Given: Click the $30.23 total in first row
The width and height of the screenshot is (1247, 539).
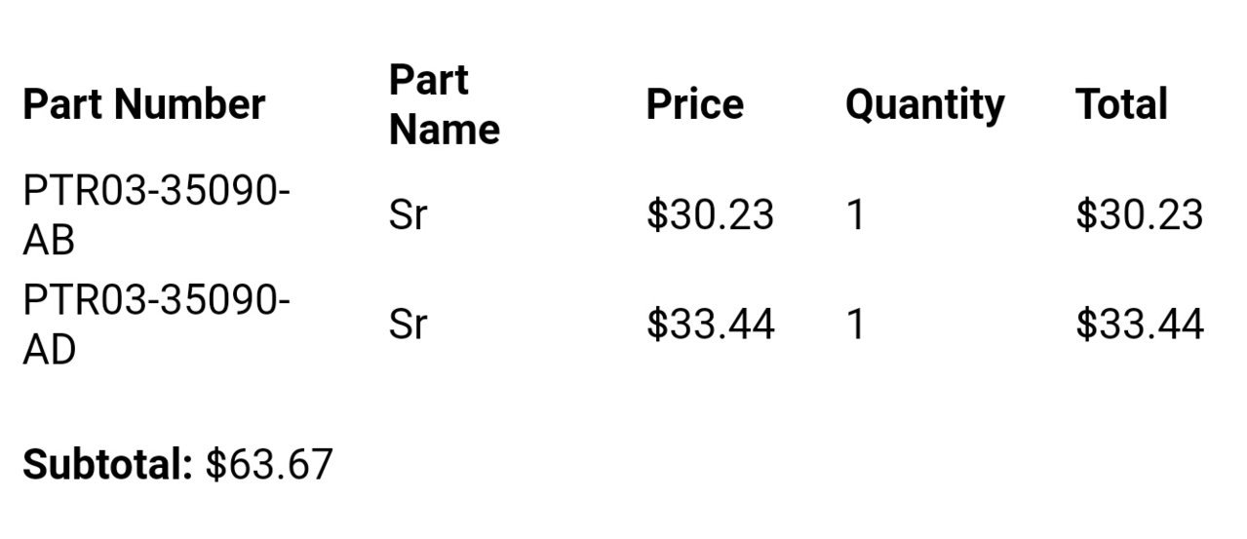Looking at the screenshot, I should (x=1140, y=214).
